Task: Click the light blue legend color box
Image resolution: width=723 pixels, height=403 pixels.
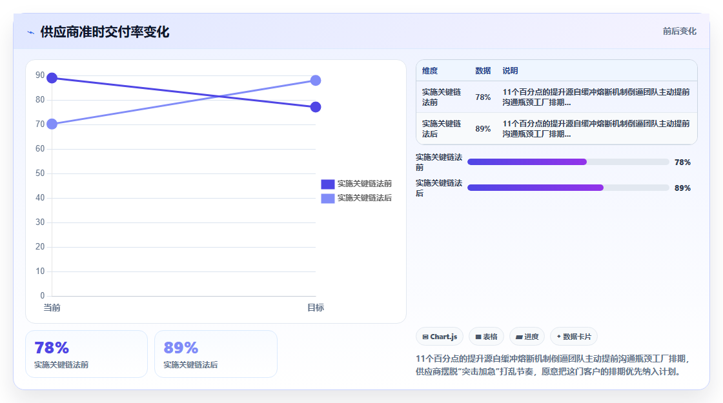Action: [x=328, y=198]
